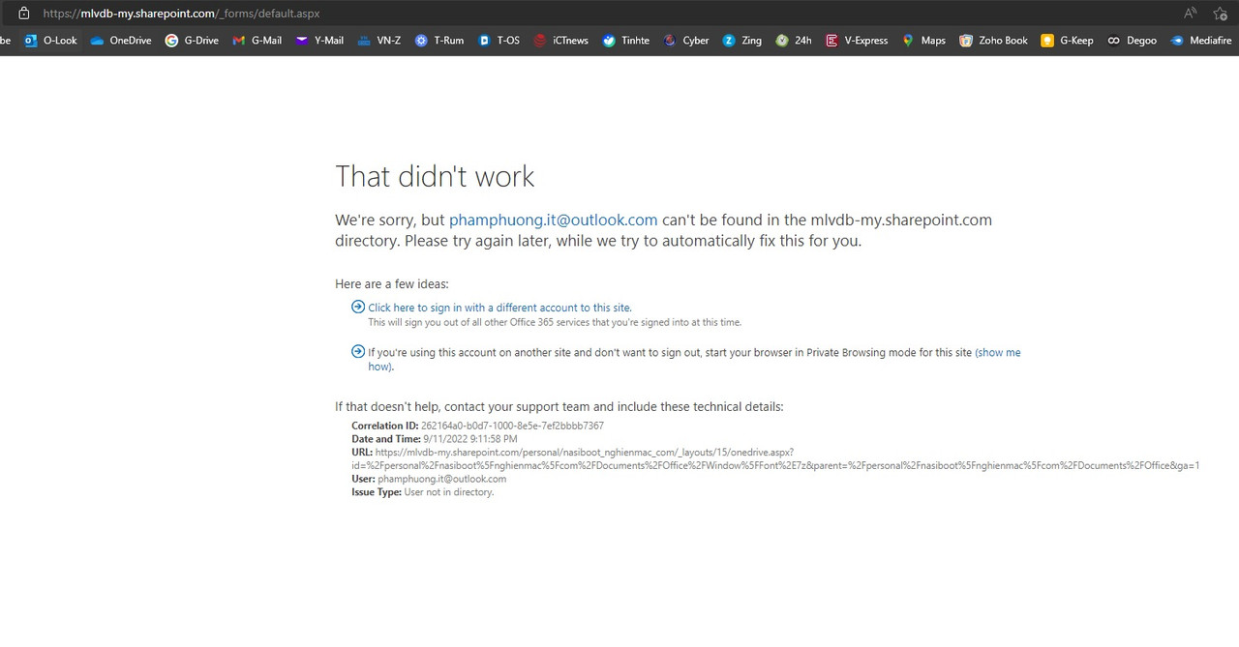Click the phamphuong.it@outlook.com email link
Screen dimensions: 1239x647
[x=553, y=221]
